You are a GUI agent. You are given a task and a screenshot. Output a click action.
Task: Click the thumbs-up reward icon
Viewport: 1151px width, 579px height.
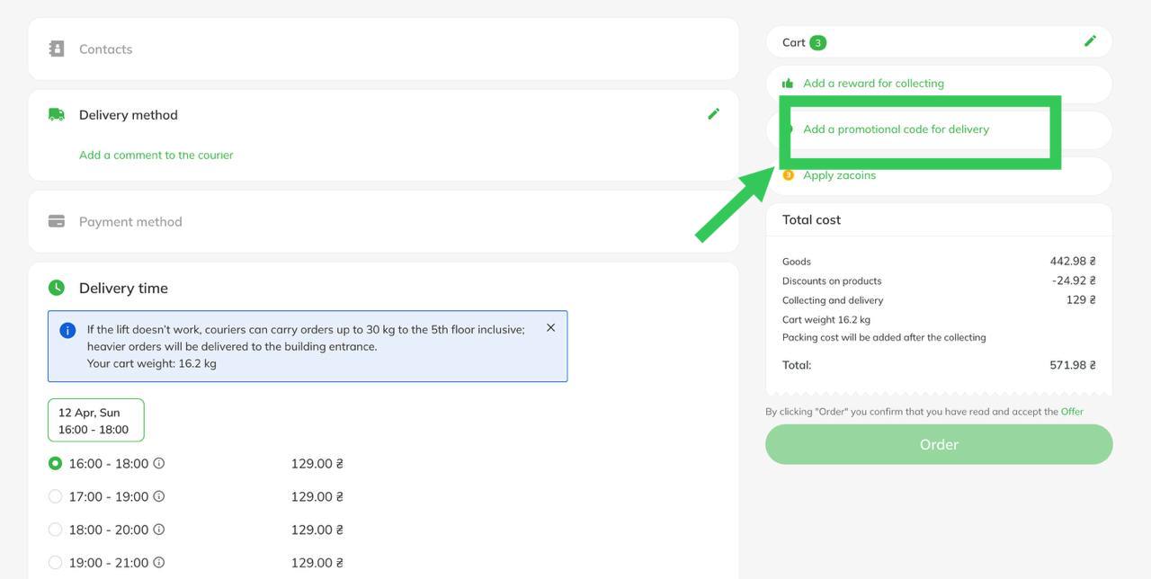[x=788, y=84]
